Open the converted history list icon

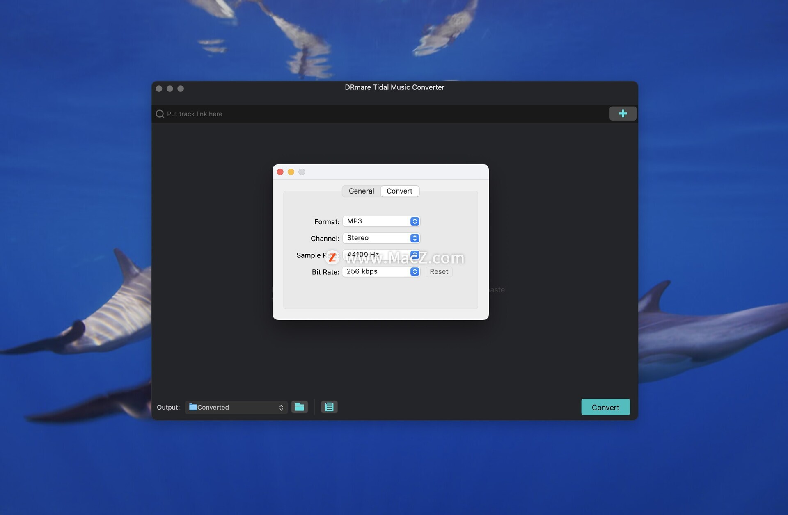coord(329,407)
